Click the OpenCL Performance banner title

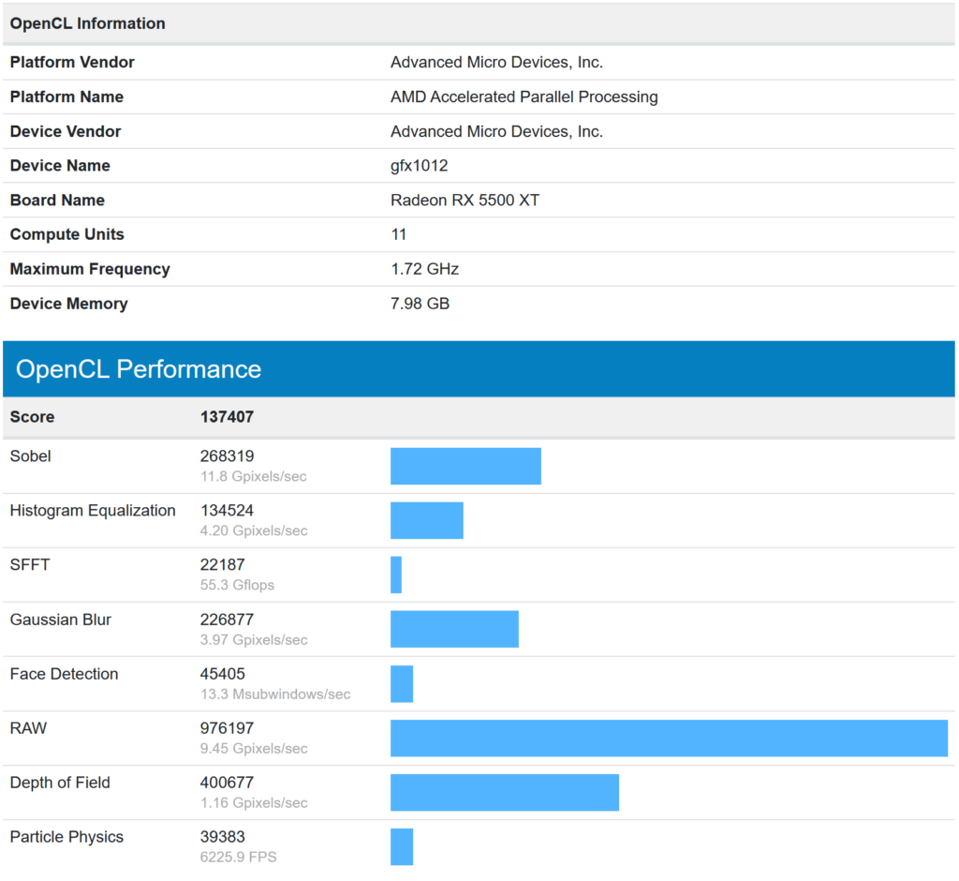pyautogui.click(x=139, y=369)
